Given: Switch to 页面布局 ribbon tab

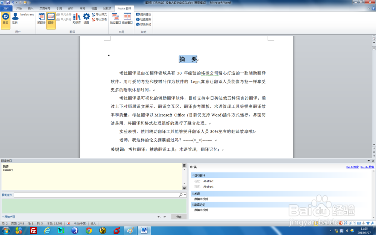Looking at the screenshot, I should 45,8.
